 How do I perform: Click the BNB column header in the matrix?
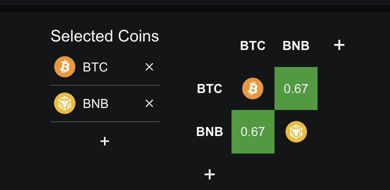tap(296, 46)
